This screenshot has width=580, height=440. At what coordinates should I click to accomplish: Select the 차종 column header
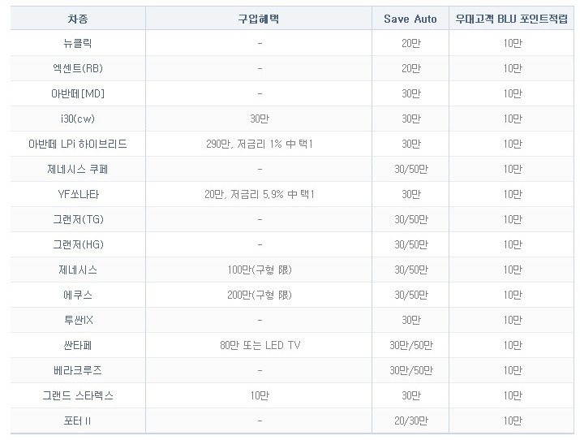coord(78,19)
